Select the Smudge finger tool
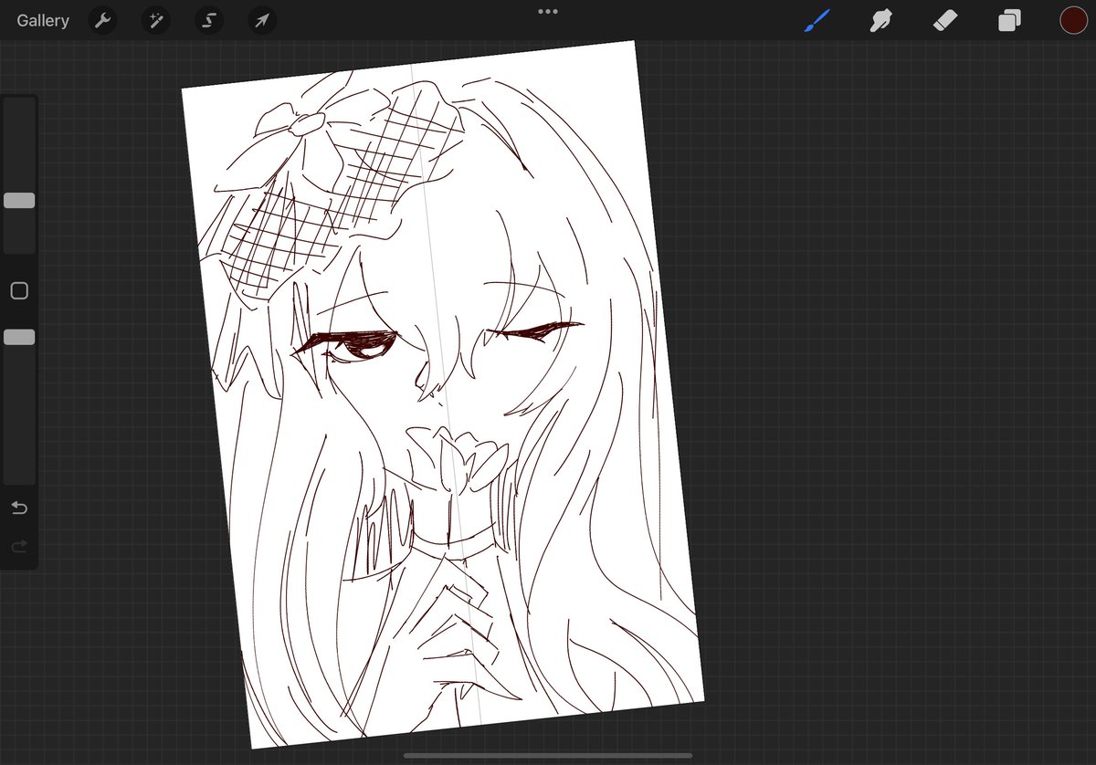 tap(880, 20)
